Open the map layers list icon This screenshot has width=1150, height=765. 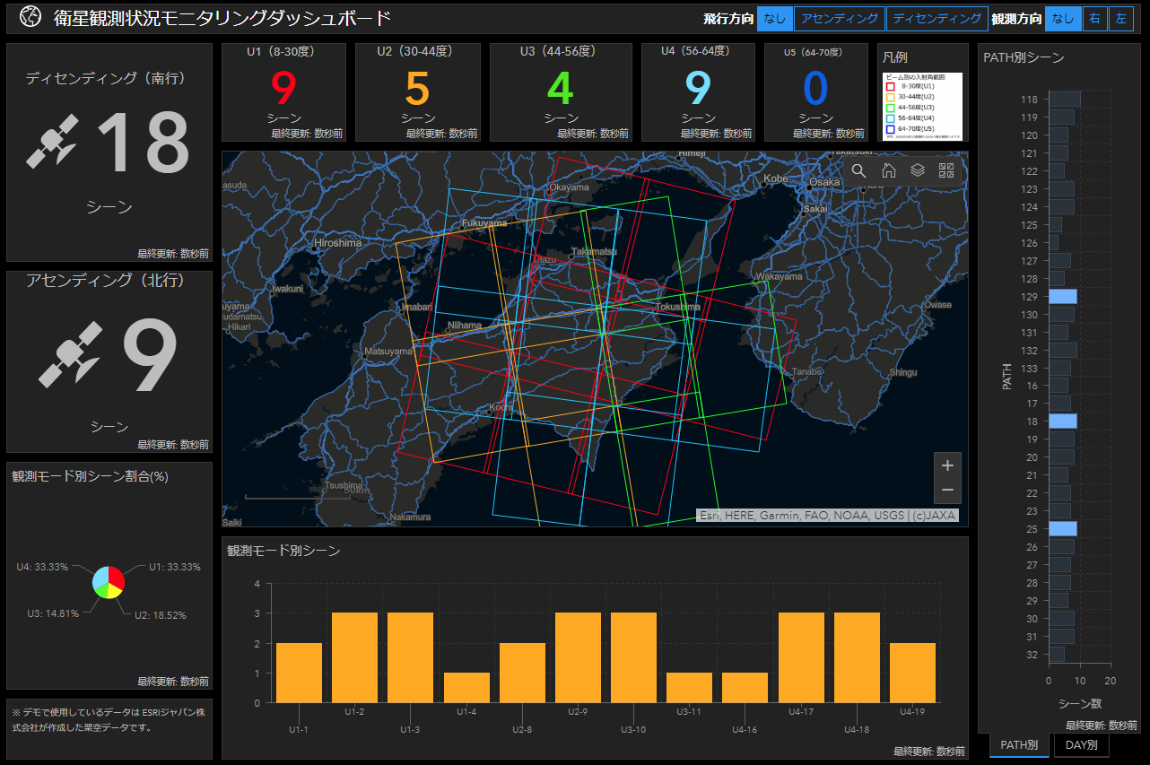(917, 171)
